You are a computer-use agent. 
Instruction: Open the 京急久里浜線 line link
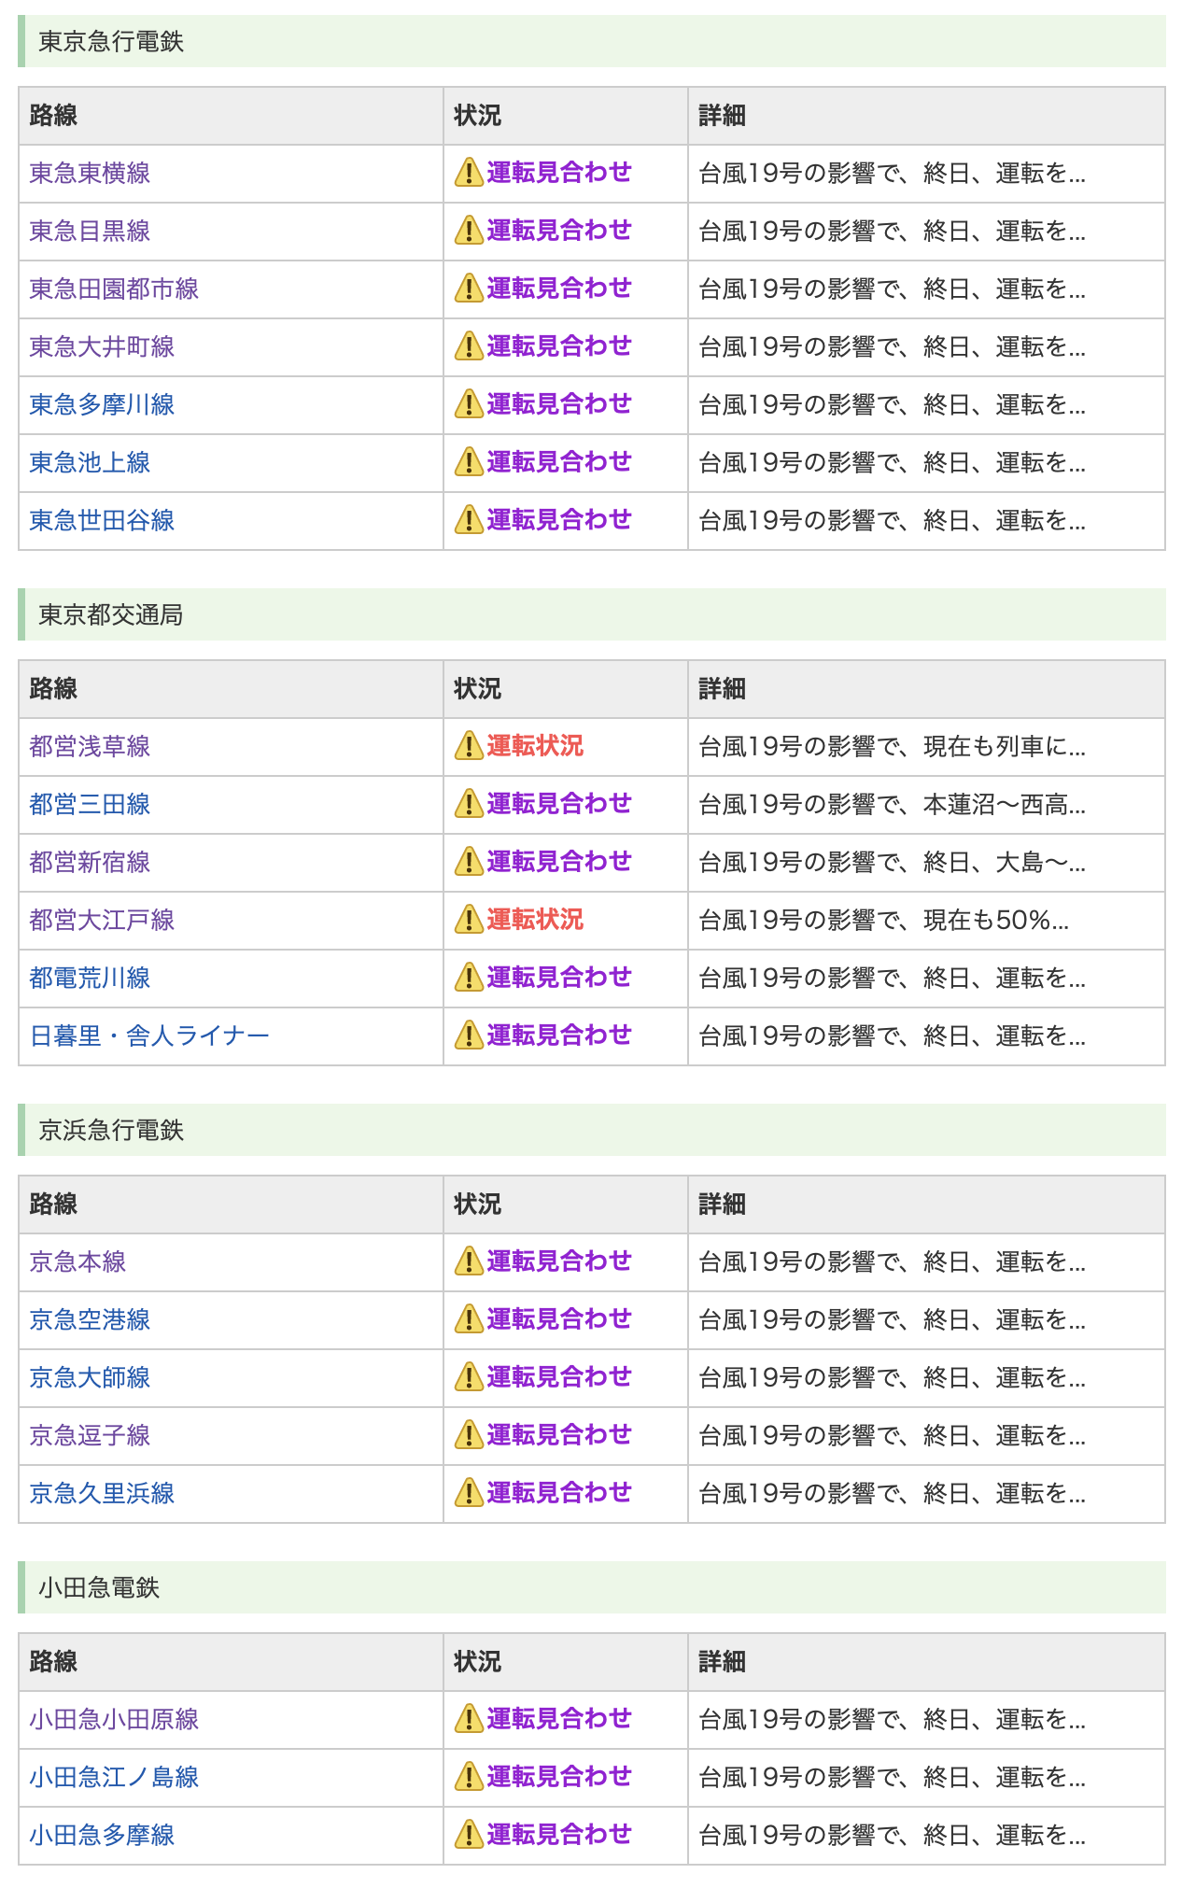point(102,1494)
